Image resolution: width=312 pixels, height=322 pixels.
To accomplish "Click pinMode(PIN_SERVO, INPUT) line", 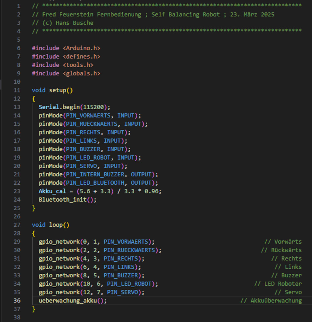I will [83, 166].
